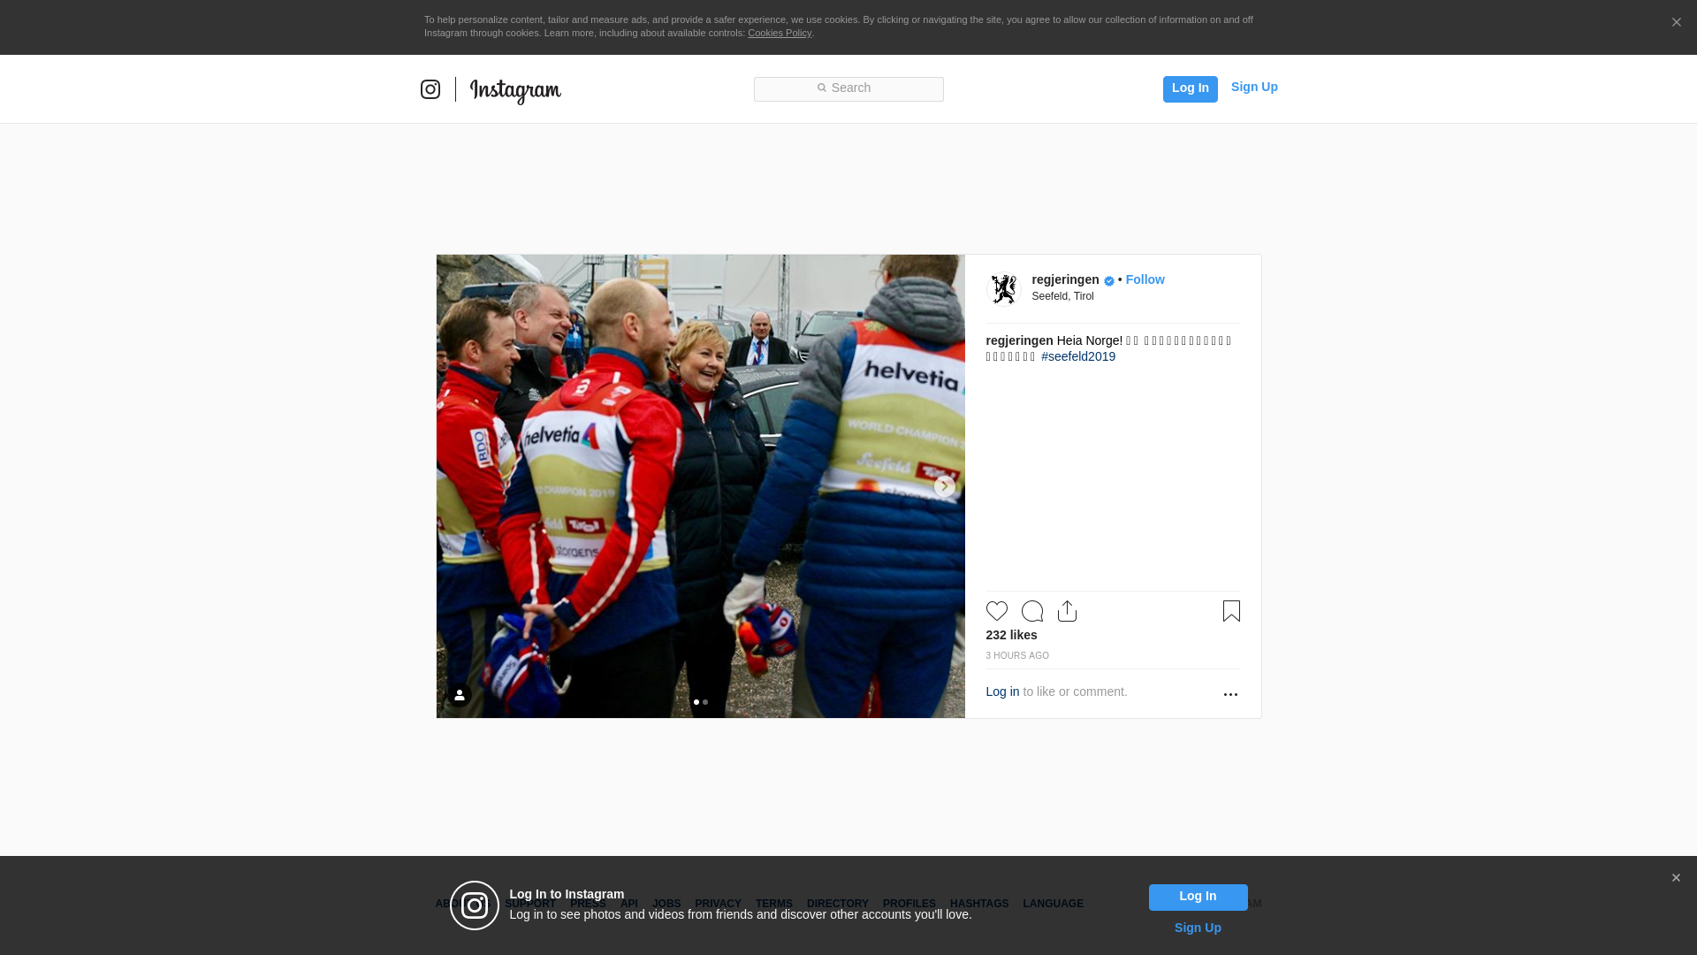The width and height of the screenshot is (1697, 955).
Task: Open the post's more options menu
Action: click(x=1230, y=694)
